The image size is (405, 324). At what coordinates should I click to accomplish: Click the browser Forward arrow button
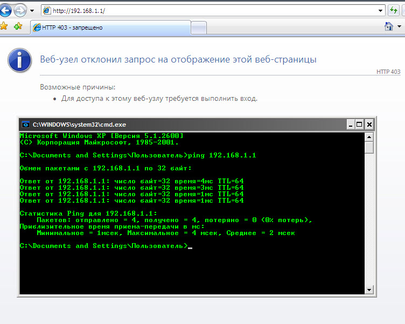click(x=20, y=11)
